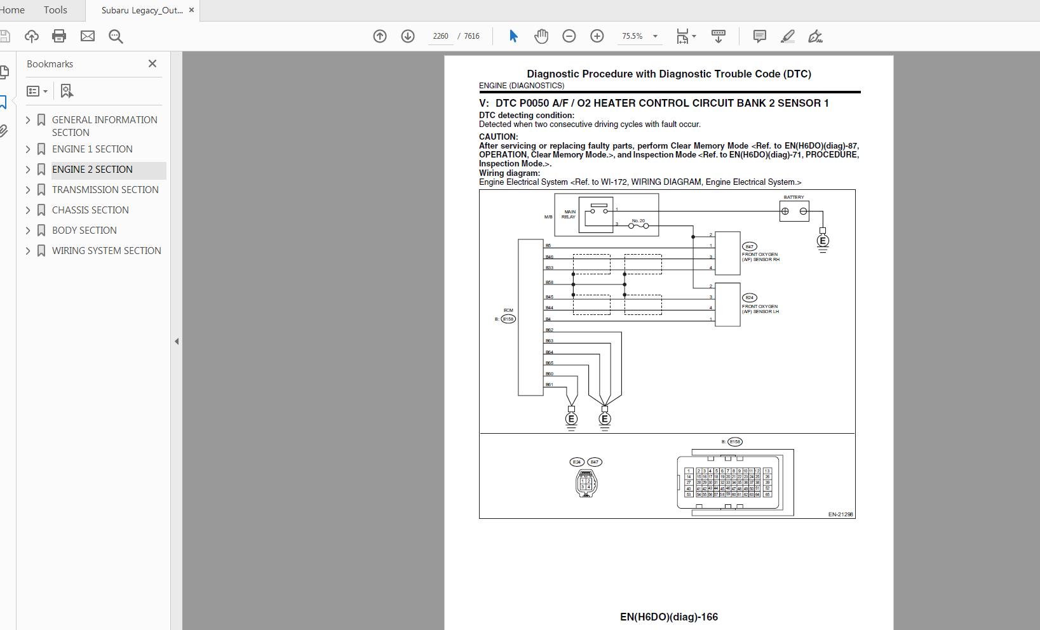This screenshot has width=1040, height=630.
Task: Click the BATTERY label in diagram
Action: point(794,198)
